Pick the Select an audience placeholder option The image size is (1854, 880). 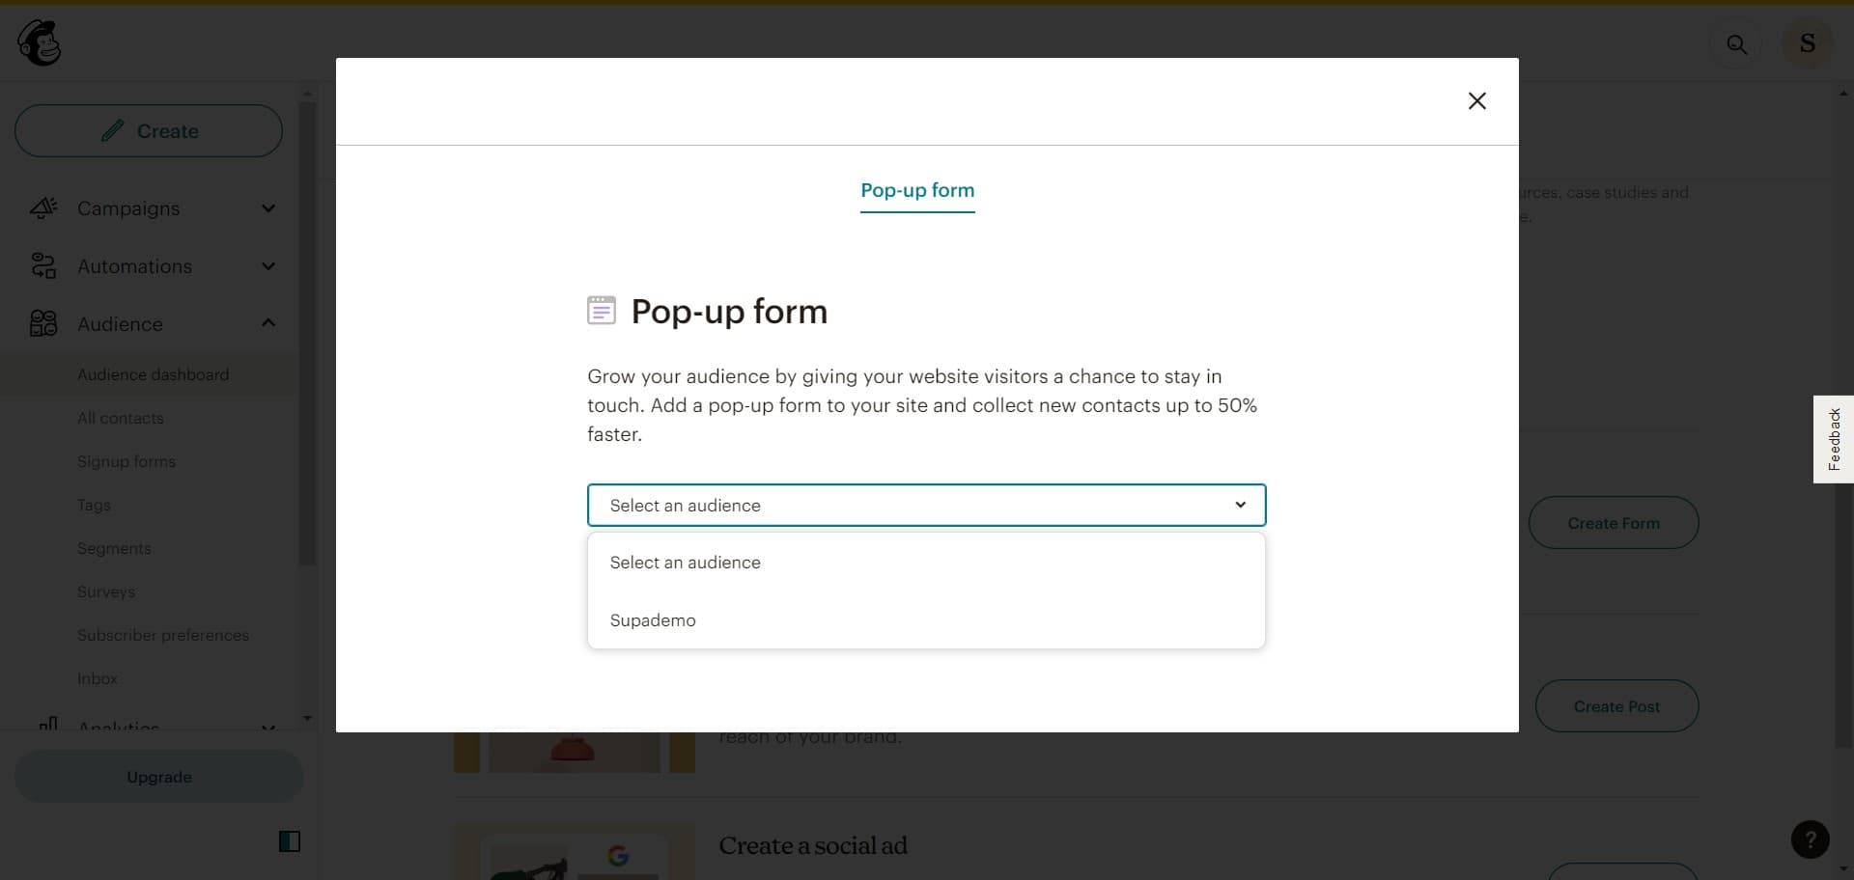pyautogui.click(x=685, y=563)
